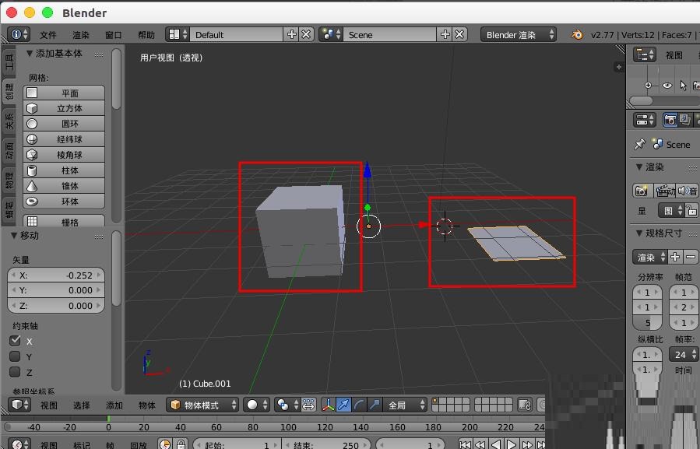Image resolution: width=700 pixels, height=449 pixels.
Task: Open the Blender 渲染 render engine dropdown
Action: [519, 34]
